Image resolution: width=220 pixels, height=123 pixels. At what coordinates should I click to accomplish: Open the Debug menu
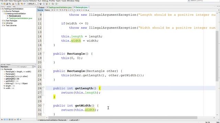pyautogui.click(x=45, y=1)
